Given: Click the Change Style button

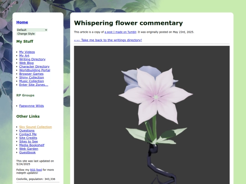Looking at the screenshot, I should (26, 34).
